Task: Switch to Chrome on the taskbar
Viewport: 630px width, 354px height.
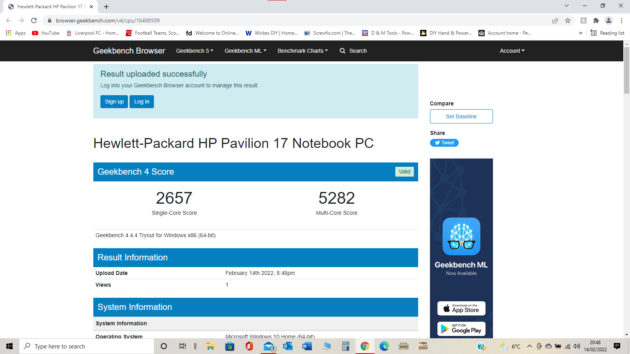Action: (x=365, y=346)
